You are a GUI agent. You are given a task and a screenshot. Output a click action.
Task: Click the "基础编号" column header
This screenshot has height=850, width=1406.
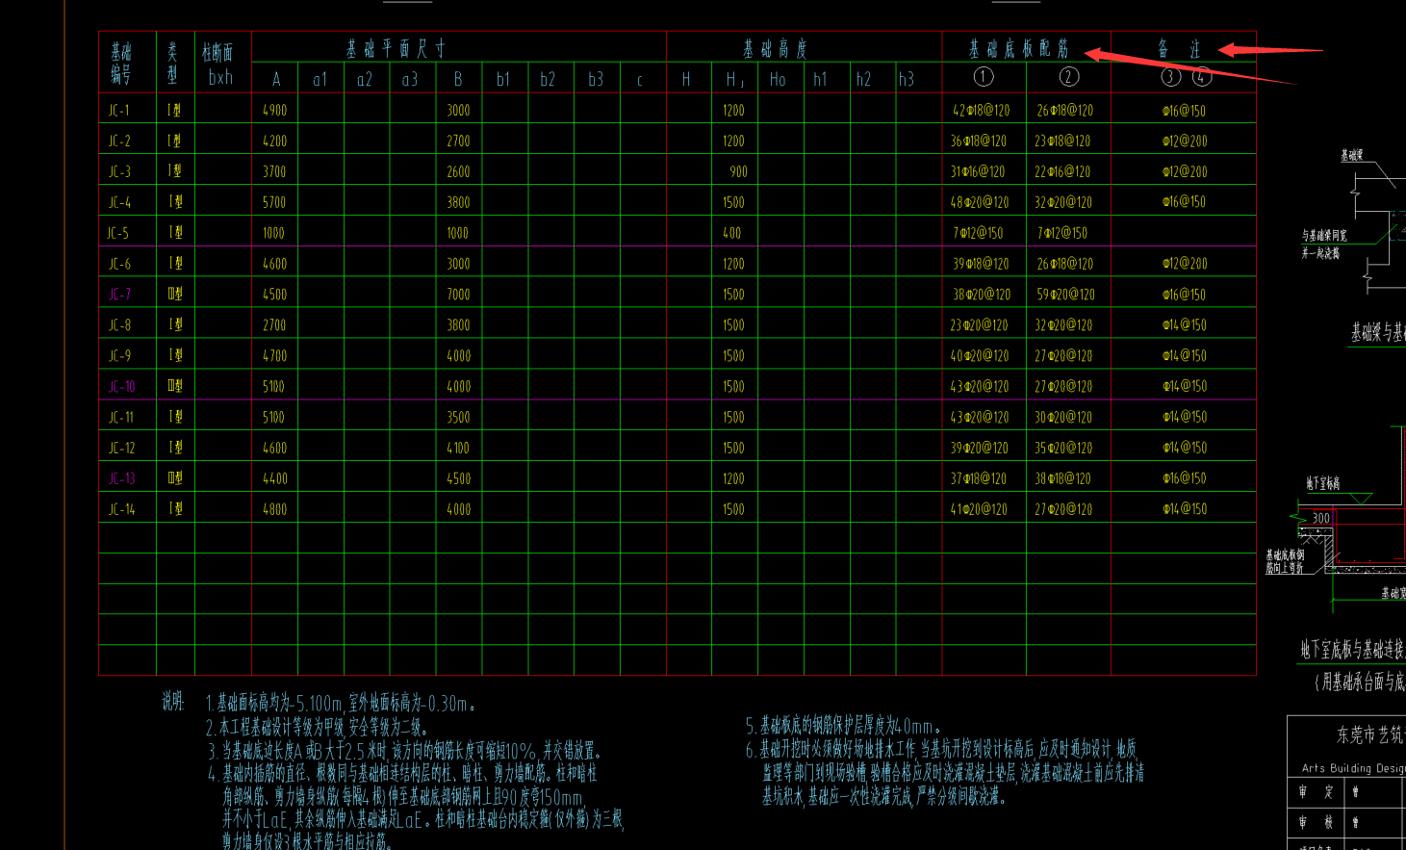click(120, 63)
